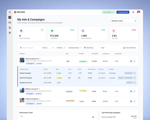Image resolution: width=150 pixels, height=120 pixels.
Task: Open Wellness Journey Ad thumbnail
Action: tap(22, 90)
